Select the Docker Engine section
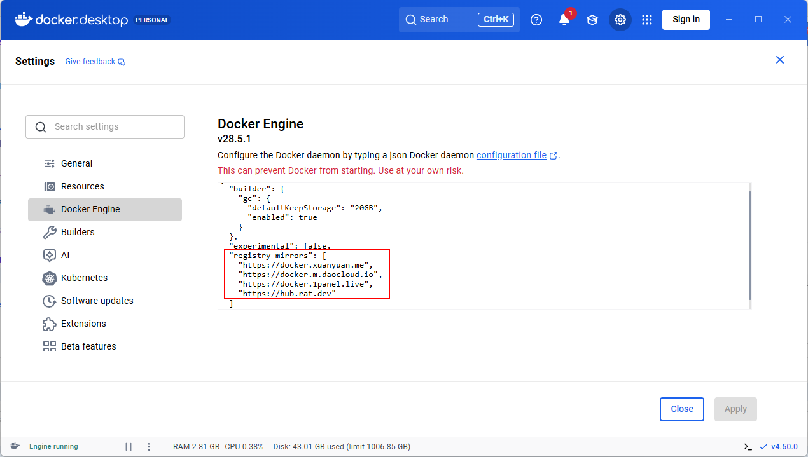This screenshot has width=808, height=457. click(105, 210)
